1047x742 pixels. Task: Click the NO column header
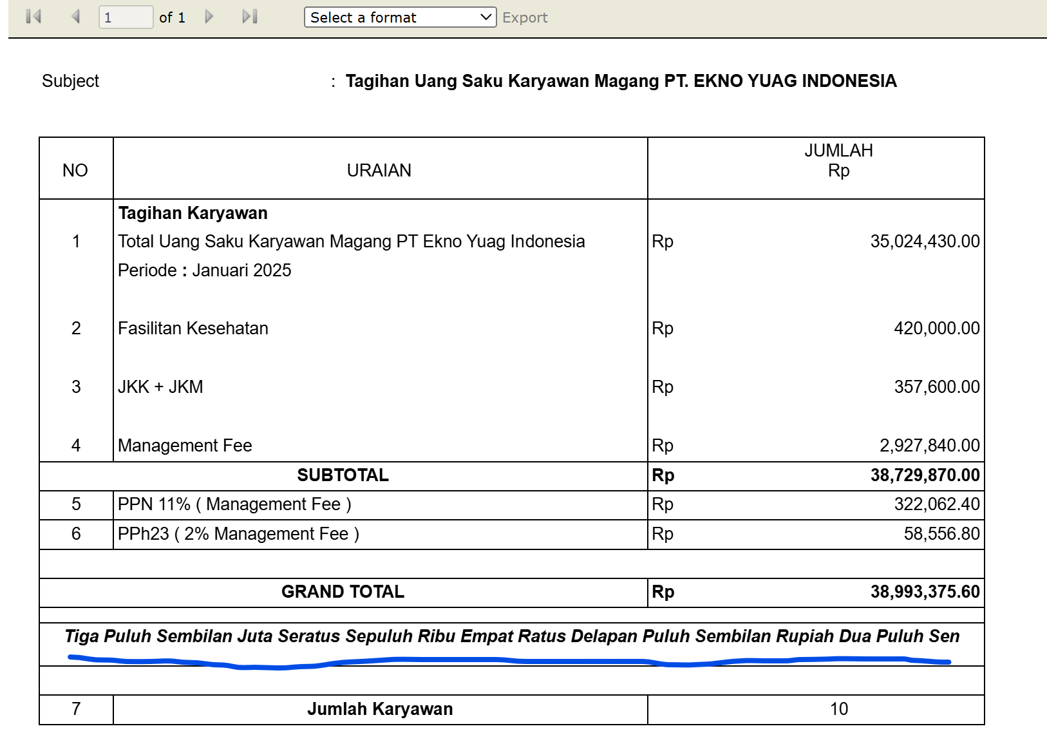point(75,170)
